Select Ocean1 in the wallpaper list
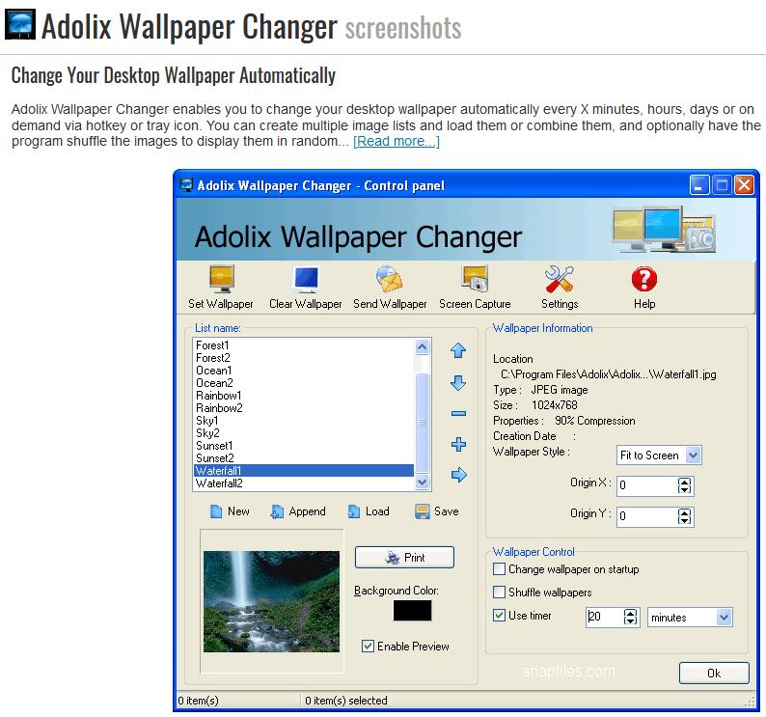 (x=304, y=371)
